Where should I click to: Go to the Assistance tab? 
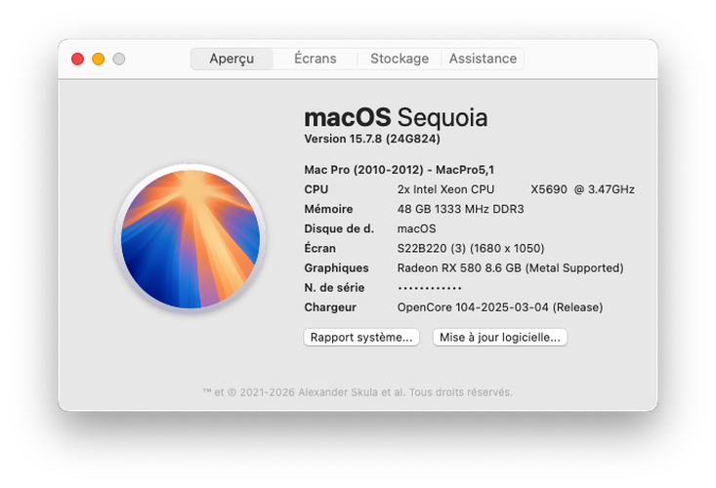pyautogui.click(x=483, y=59)
